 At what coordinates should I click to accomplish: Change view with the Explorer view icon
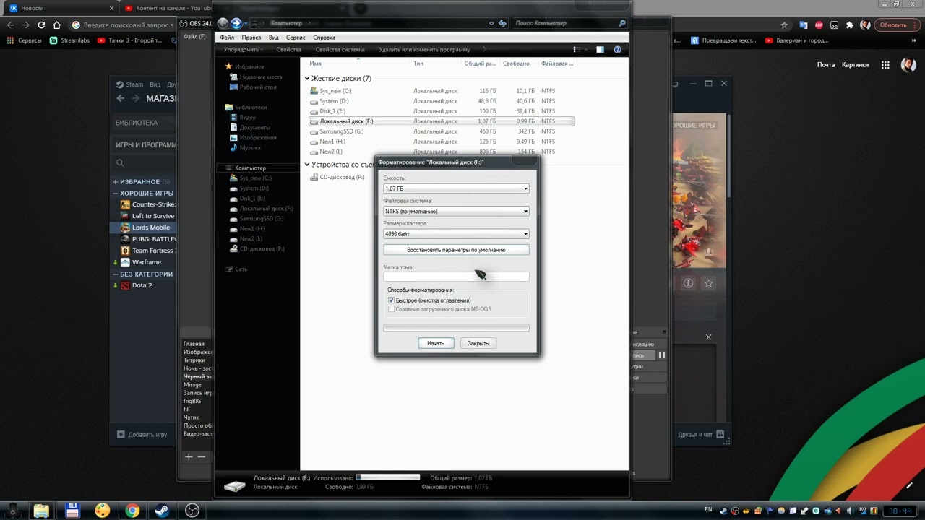(576, 50)
